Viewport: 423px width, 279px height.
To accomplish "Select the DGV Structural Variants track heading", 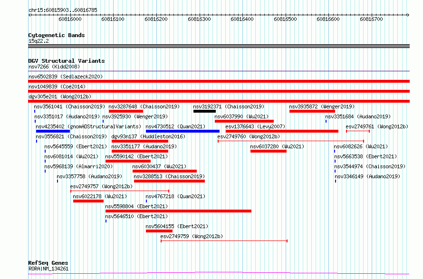I will point(67,61).
